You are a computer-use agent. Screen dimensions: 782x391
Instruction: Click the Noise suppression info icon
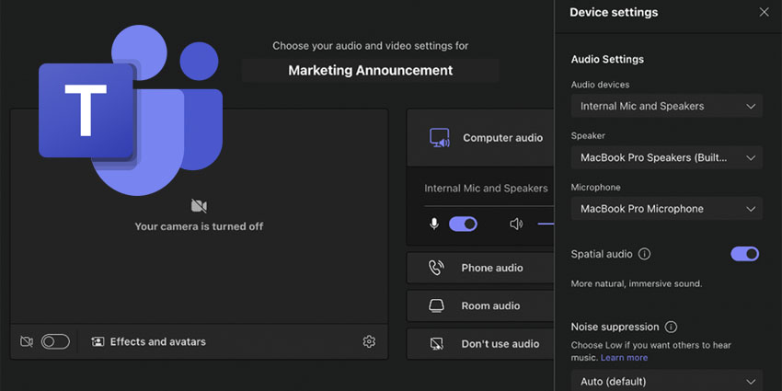(x=671, y=327)
